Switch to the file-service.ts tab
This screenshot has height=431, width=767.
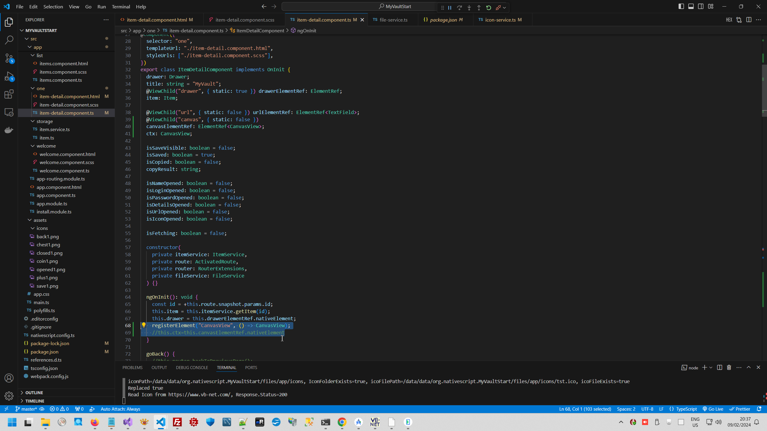pyautogui.click(x=393, y=19)
